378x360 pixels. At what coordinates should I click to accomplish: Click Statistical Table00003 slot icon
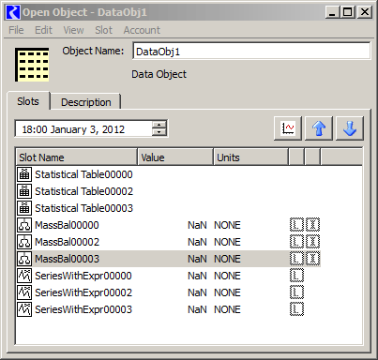(24, 208)
